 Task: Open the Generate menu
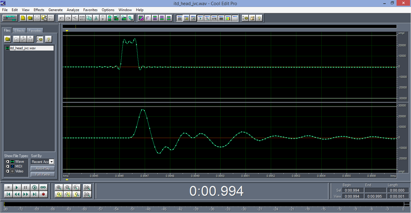pyautogui.click(x=56, y=10)
